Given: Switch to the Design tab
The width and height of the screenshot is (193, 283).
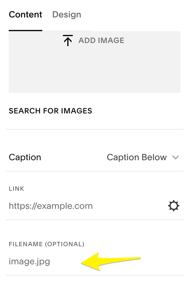Looking at the screenshot, I should [x=66, y=14].
